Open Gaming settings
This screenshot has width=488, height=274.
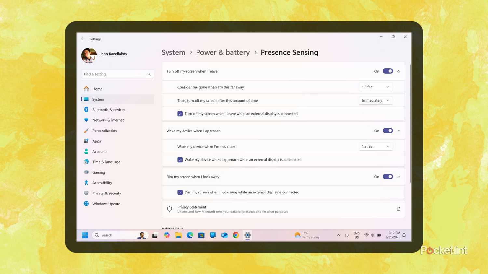click(x=99, y=172)
